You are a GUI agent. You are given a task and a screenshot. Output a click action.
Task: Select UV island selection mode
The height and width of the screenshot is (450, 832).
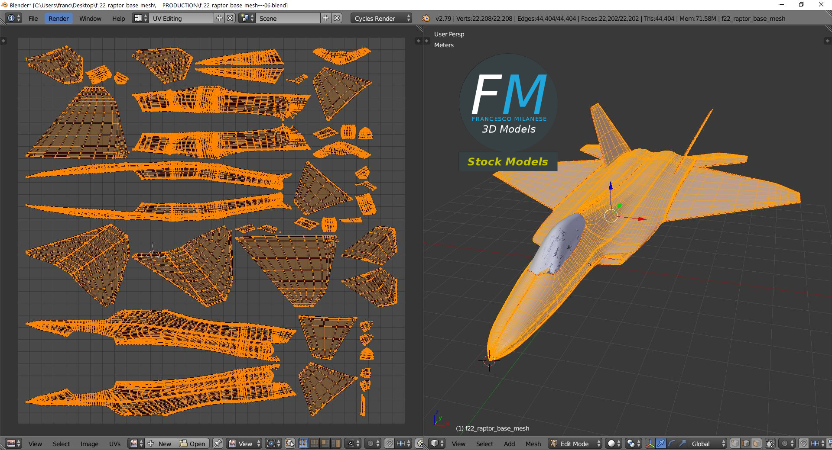click(x=336, y=444)
